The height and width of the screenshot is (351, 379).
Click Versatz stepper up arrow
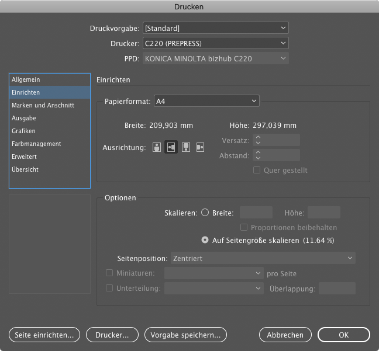click(x=258, y=137)
